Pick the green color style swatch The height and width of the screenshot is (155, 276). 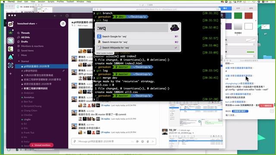pos(238,15)
